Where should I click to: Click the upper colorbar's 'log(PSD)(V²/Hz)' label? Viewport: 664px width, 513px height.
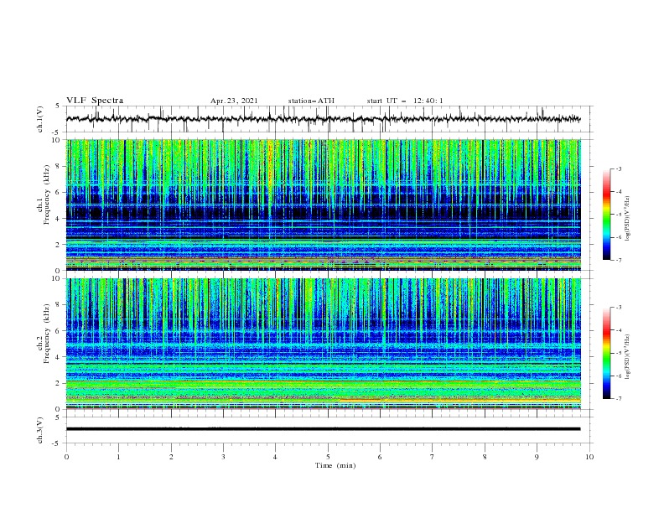(x=627, y=219)
